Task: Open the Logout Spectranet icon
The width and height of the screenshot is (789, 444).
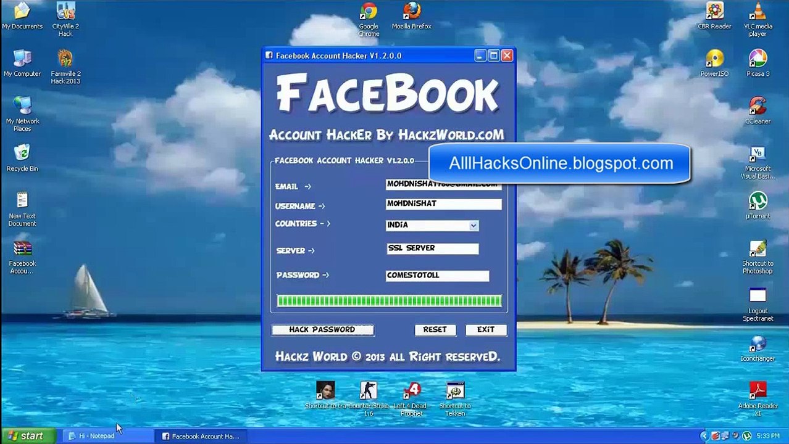Action: (758, 305)
